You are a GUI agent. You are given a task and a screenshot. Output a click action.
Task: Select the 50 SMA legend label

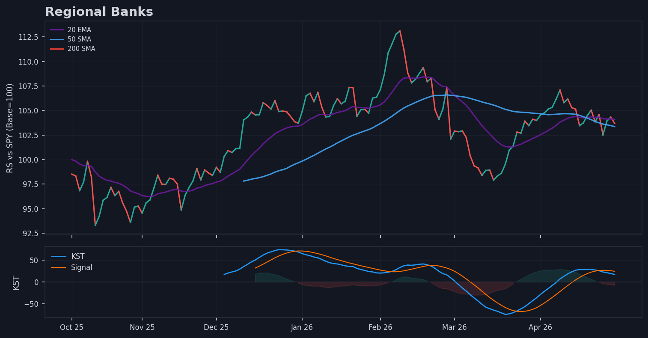click(79, 39)
